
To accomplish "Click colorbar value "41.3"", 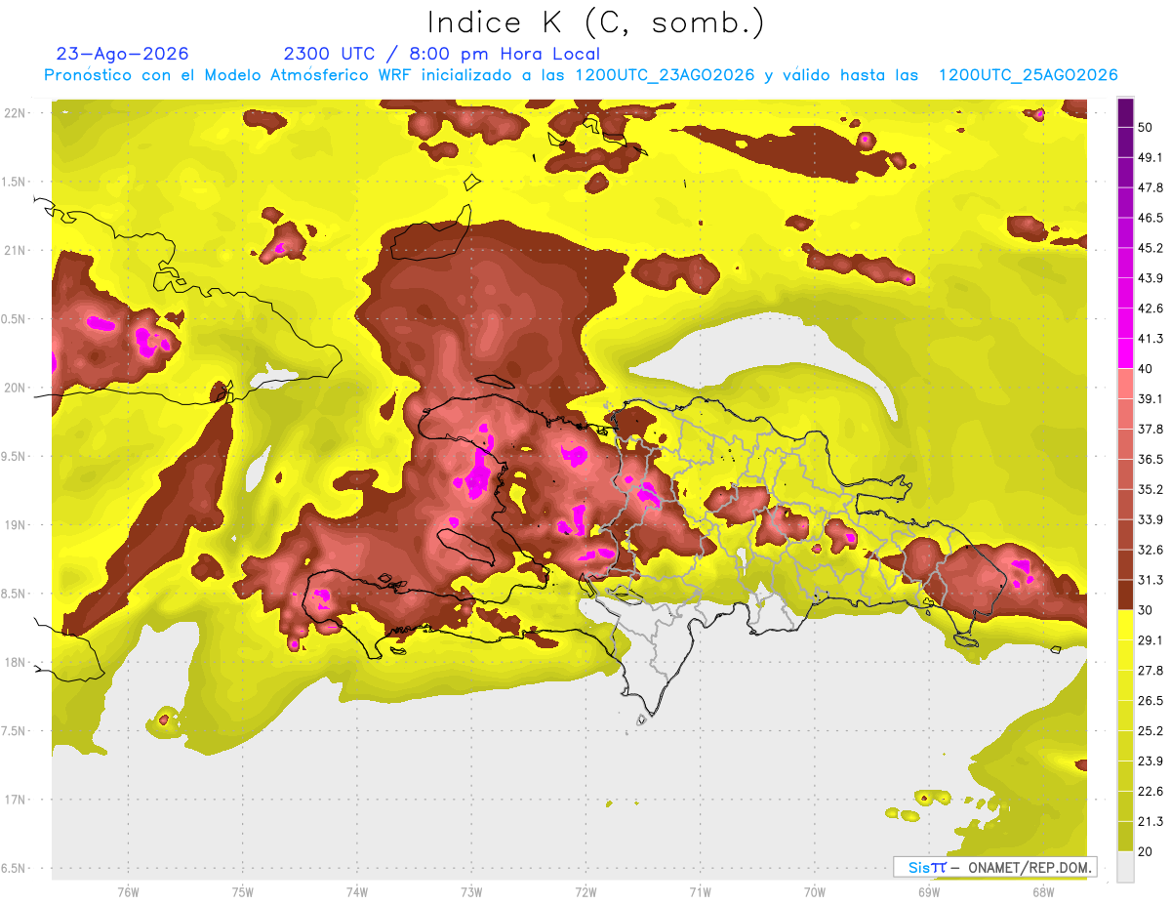I will 1150,339.
